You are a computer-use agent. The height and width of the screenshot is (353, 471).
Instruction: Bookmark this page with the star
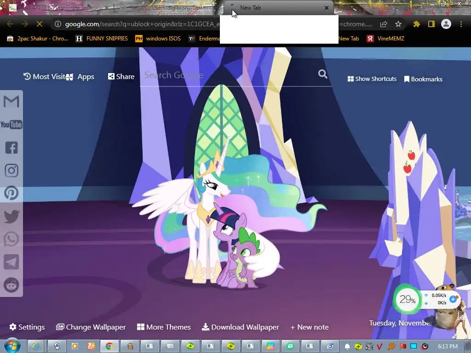coord(398,24)
